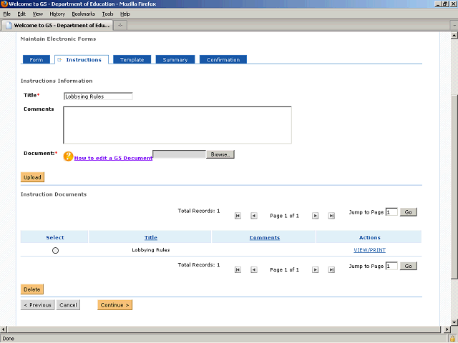The width and height of the screenshot is (458, 343).
Task: Sort table by Comments column header
Action: (x=265, y=237)
